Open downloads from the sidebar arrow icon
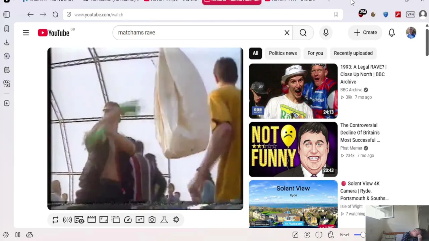Image resolution: width=429 pixels, height=241 pixels. pyautogui.click(x=7, y=43)
